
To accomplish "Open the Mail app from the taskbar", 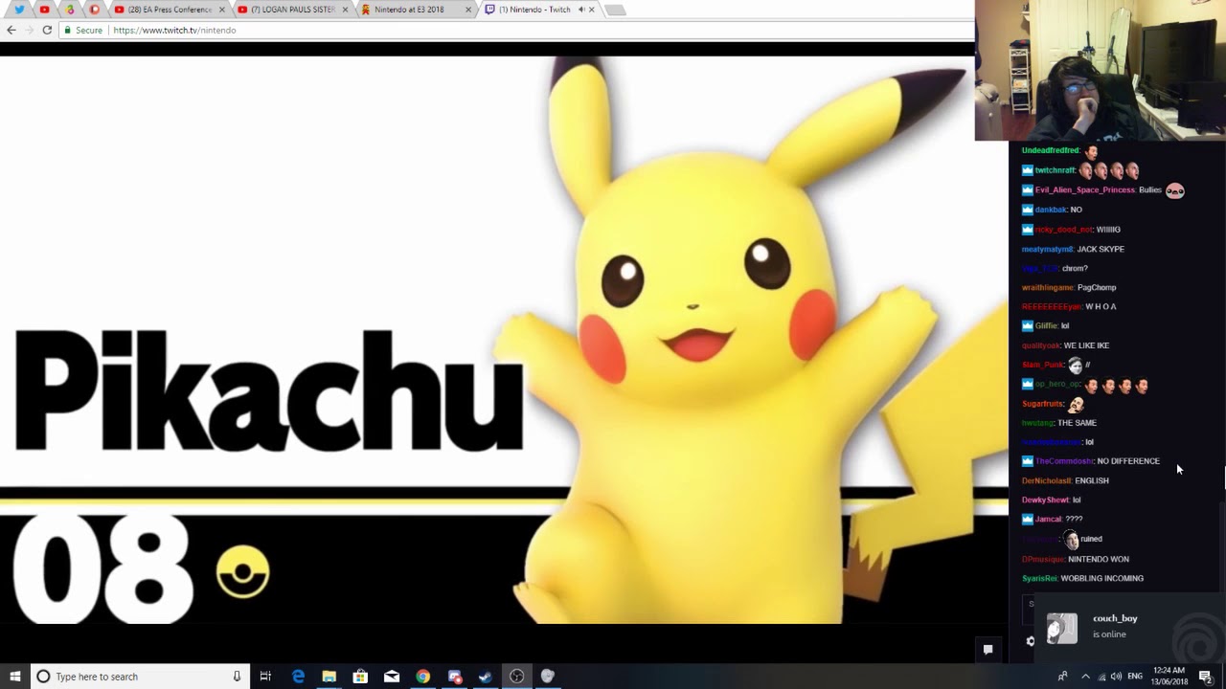I will tap(392, 677).
